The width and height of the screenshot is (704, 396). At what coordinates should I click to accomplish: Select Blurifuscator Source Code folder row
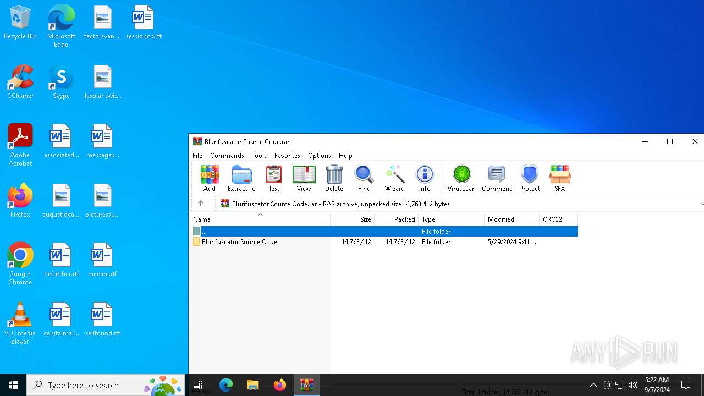[384, 242]
